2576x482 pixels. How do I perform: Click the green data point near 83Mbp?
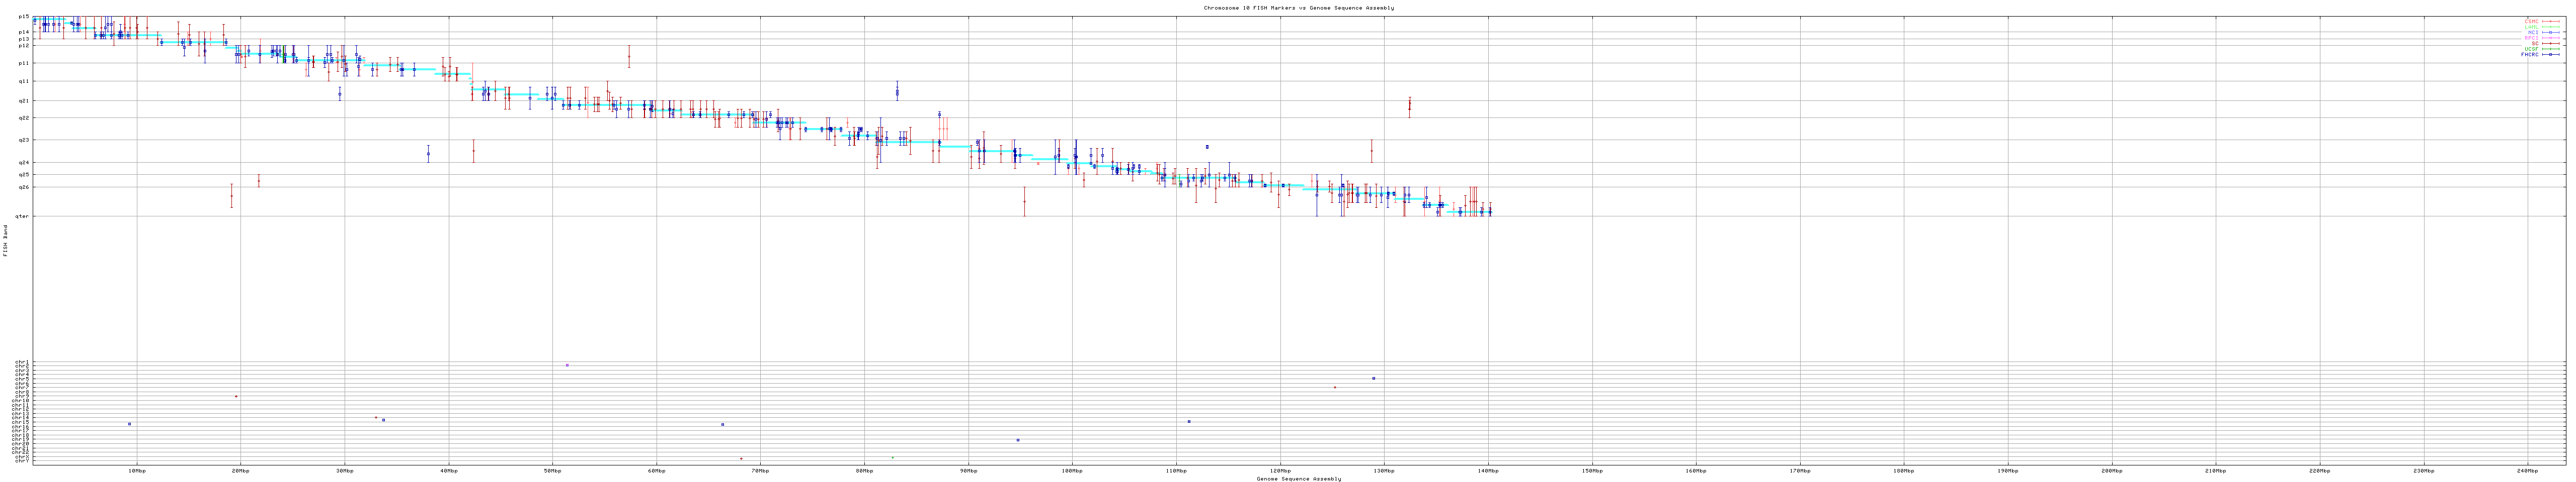892,458
